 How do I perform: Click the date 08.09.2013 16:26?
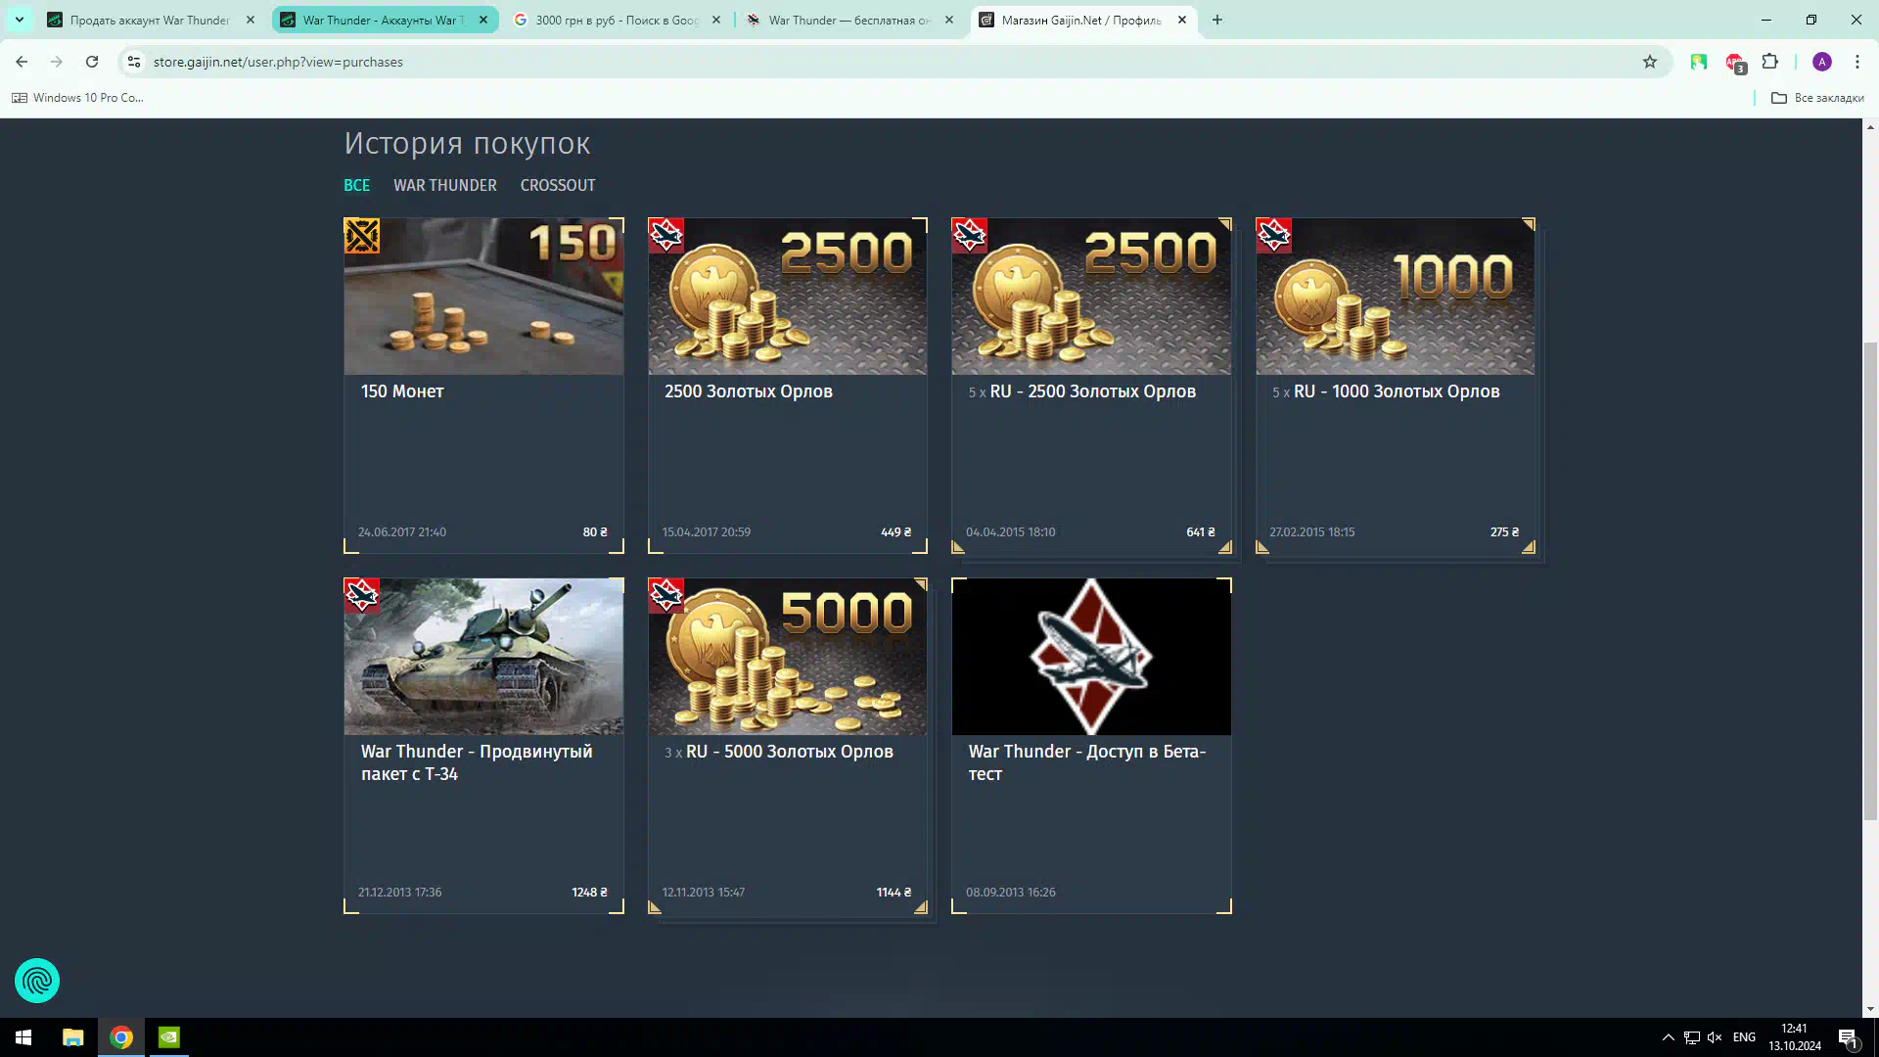point(1010,893)
